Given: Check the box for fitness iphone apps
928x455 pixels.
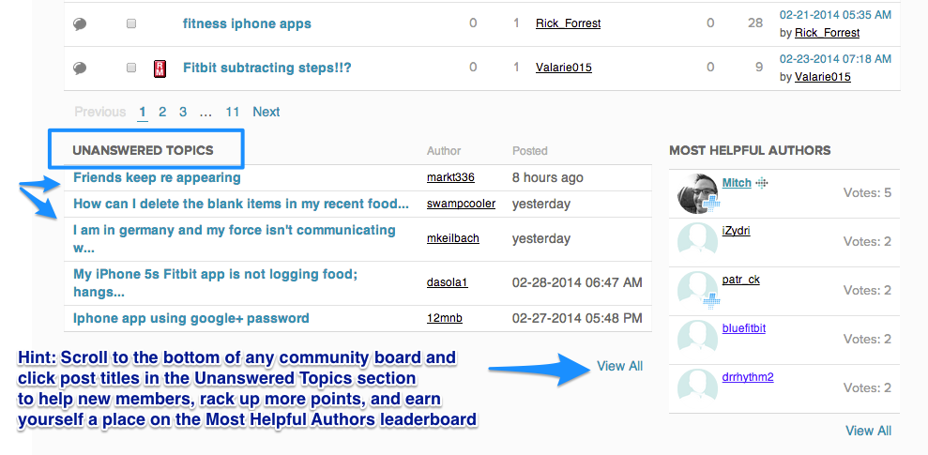Looking at the screenshot, I should tap(131, 23).
